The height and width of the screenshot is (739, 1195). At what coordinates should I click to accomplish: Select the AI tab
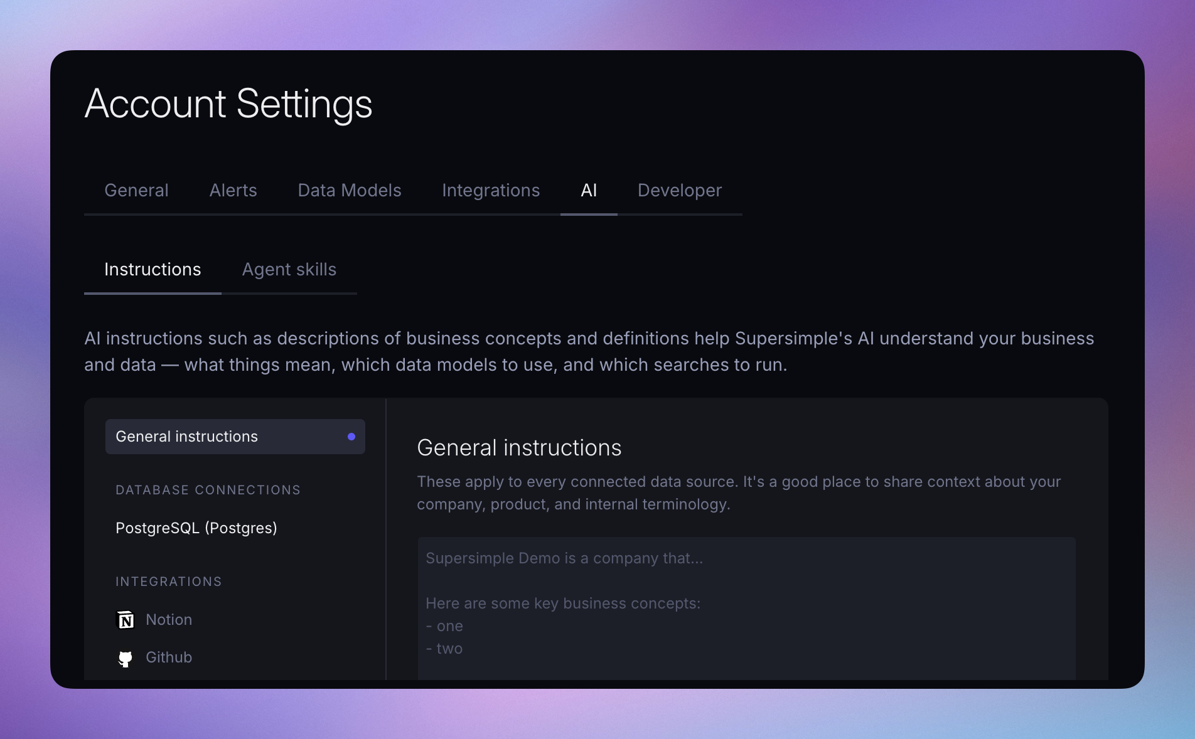pos(589,190)
